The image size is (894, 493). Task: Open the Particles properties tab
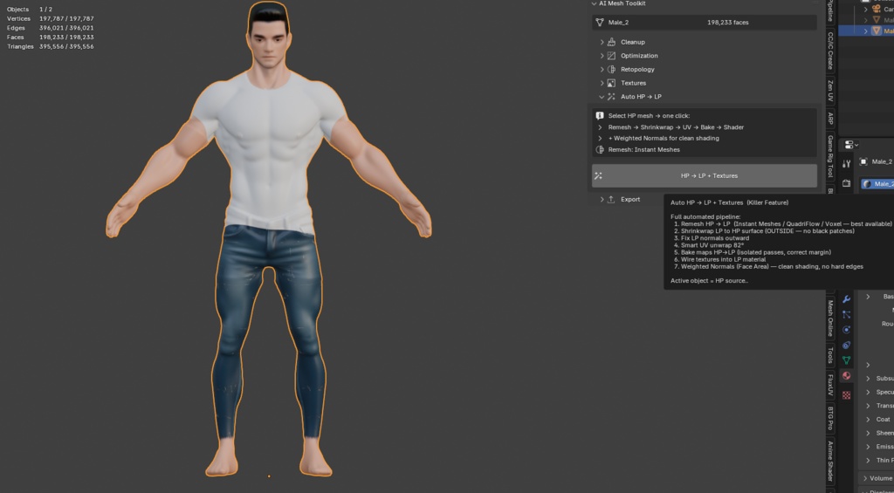847,315
